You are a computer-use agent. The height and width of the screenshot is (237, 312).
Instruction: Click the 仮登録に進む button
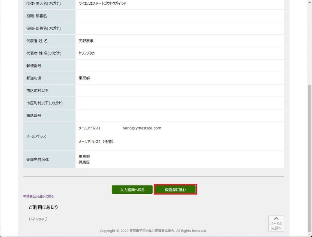[175, 189]
